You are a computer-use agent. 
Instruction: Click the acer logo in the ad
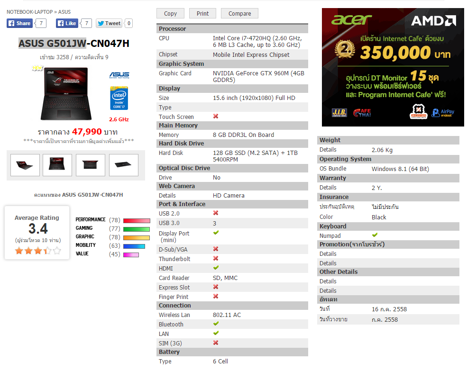pyautogui.click(x=351, y=19)
